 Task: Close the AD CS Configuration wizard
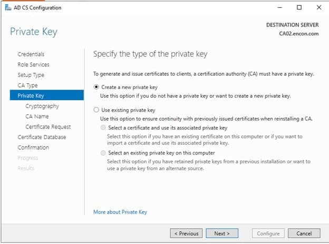coord(318,7)
